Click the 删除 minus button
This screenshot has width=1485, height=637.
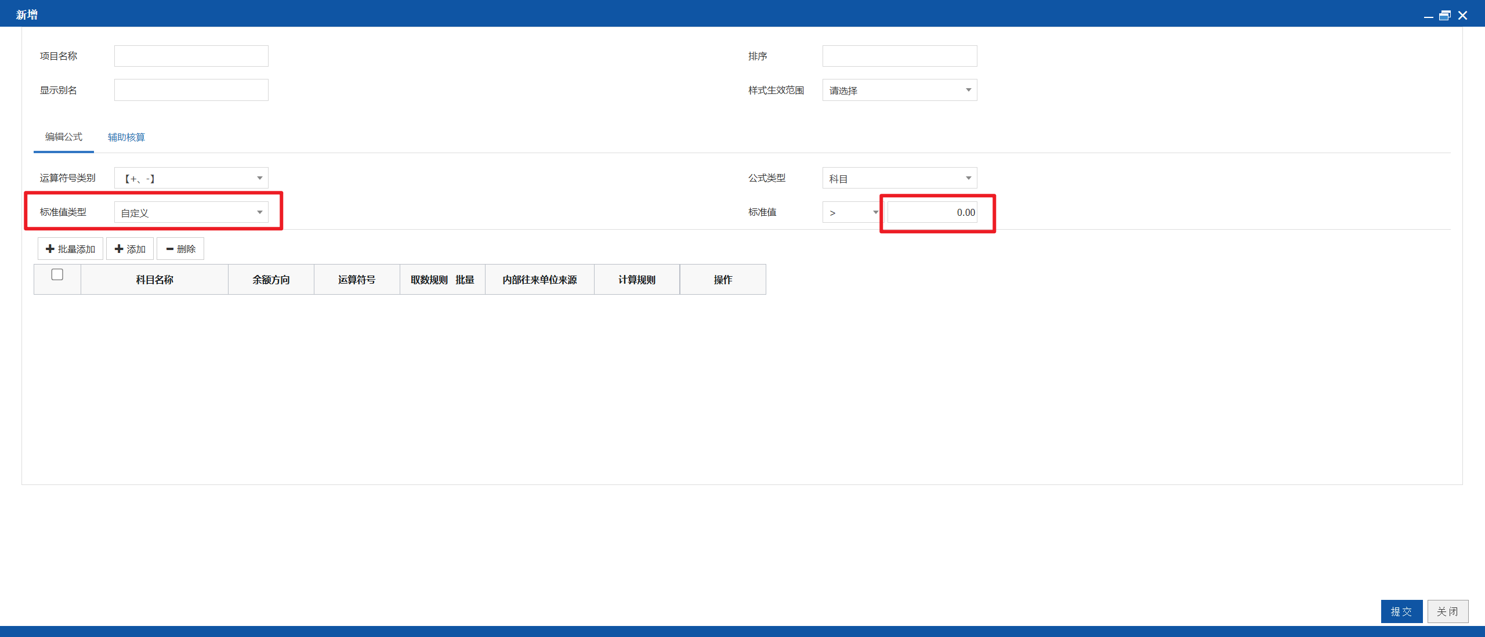point(180,249)
